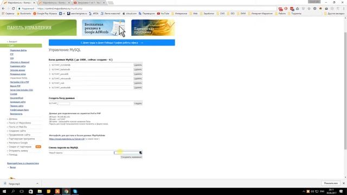Open Task View on the taskbar
This screenshot has height=195, width=347.
(22, 191)
